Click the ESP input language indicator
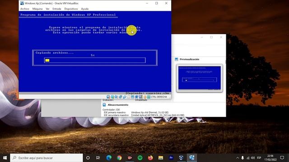Screen dimensions: 289x162 click(x=259, y=158)
